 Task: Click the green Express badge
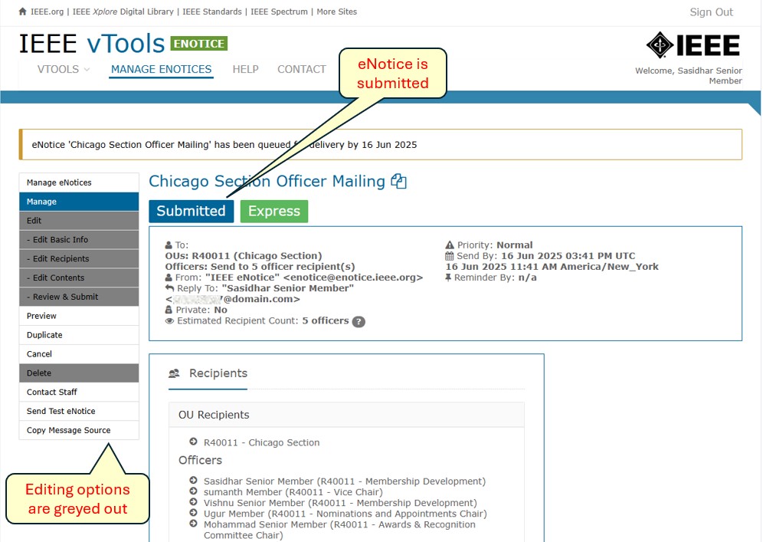point(274,211)
